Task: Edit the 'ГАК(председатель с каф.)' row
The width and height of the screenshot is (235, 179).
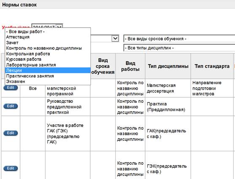Action: pyautogui.click(x=11, y=133)
